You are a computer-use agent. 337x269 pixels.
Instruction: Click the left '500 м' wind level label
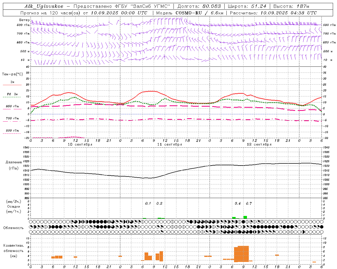click(25, 51)
